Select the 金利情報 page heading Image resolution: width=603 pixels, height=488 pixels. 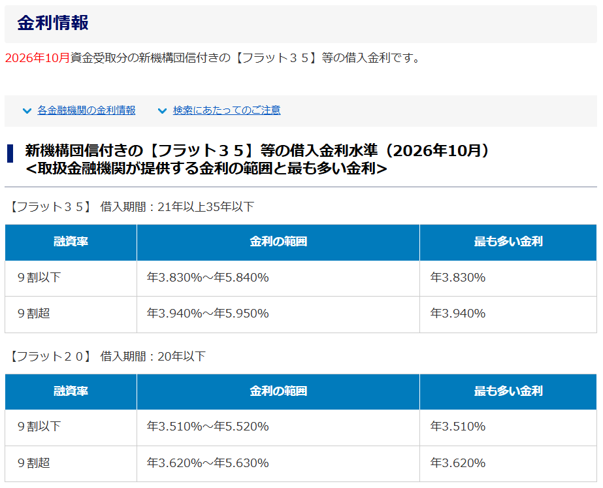point(53,23)
